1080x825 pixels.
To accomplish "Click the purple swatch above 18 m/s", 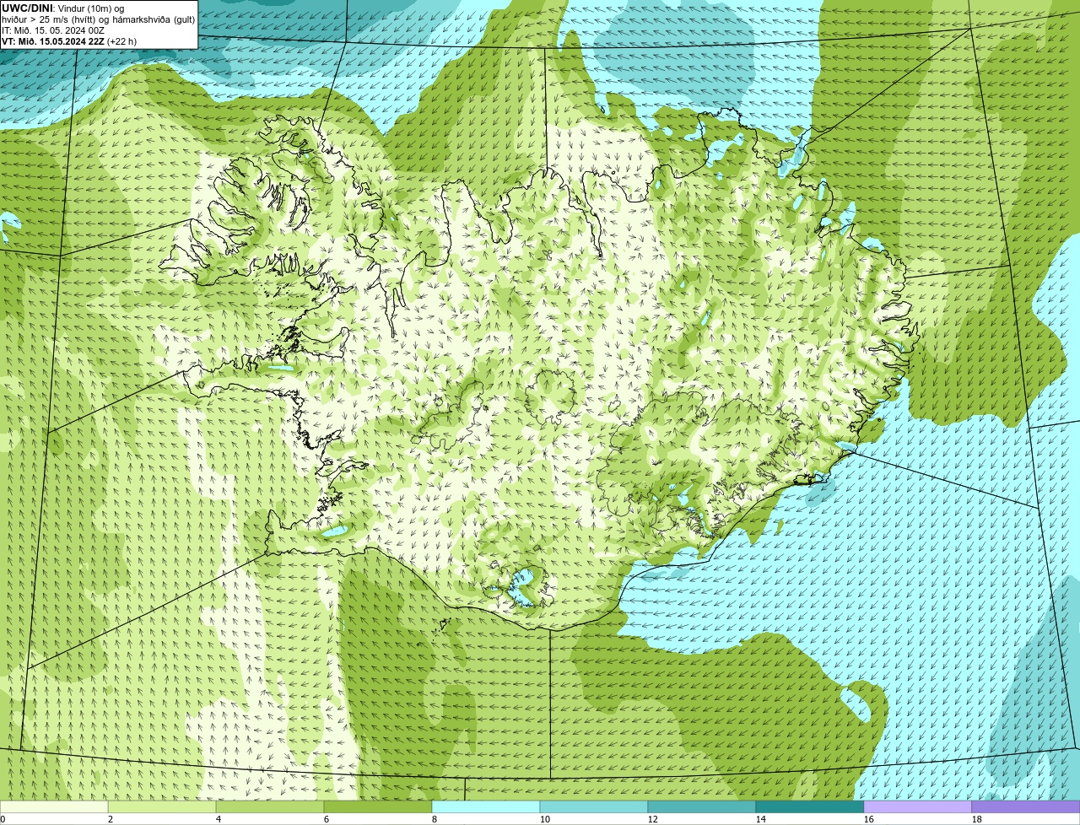I will 1026,807.
